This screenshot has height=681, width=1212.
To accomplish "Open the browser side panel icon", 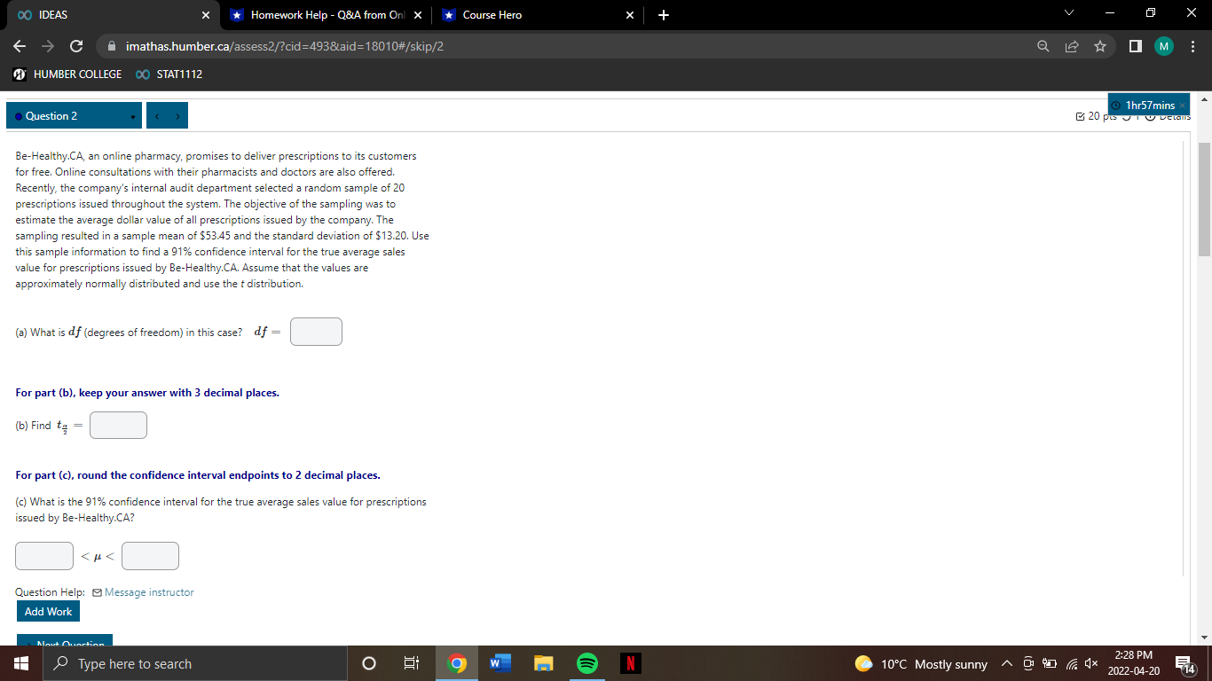I will pos(1136,46).
